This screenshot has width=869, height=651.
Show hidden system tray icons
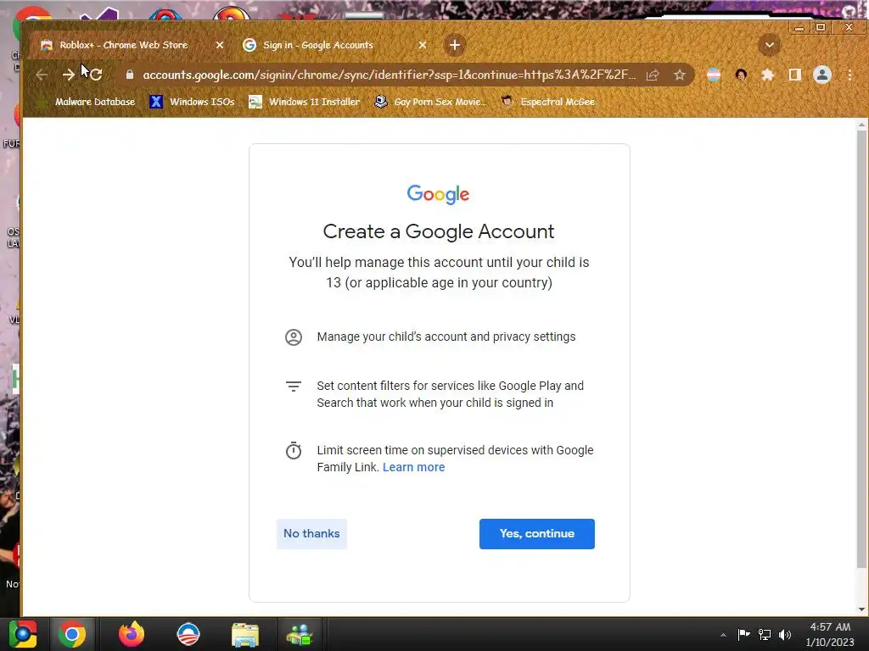[x=723, y=635]
